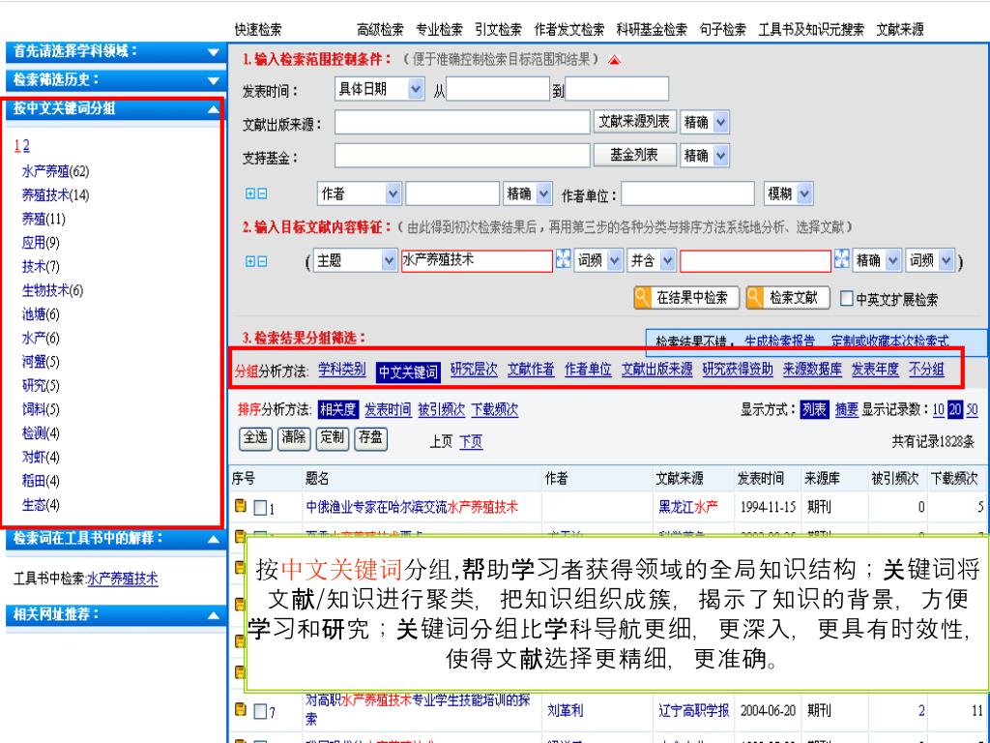
Task: Filter by keyword 生物技术(6)
Action: 52,290
